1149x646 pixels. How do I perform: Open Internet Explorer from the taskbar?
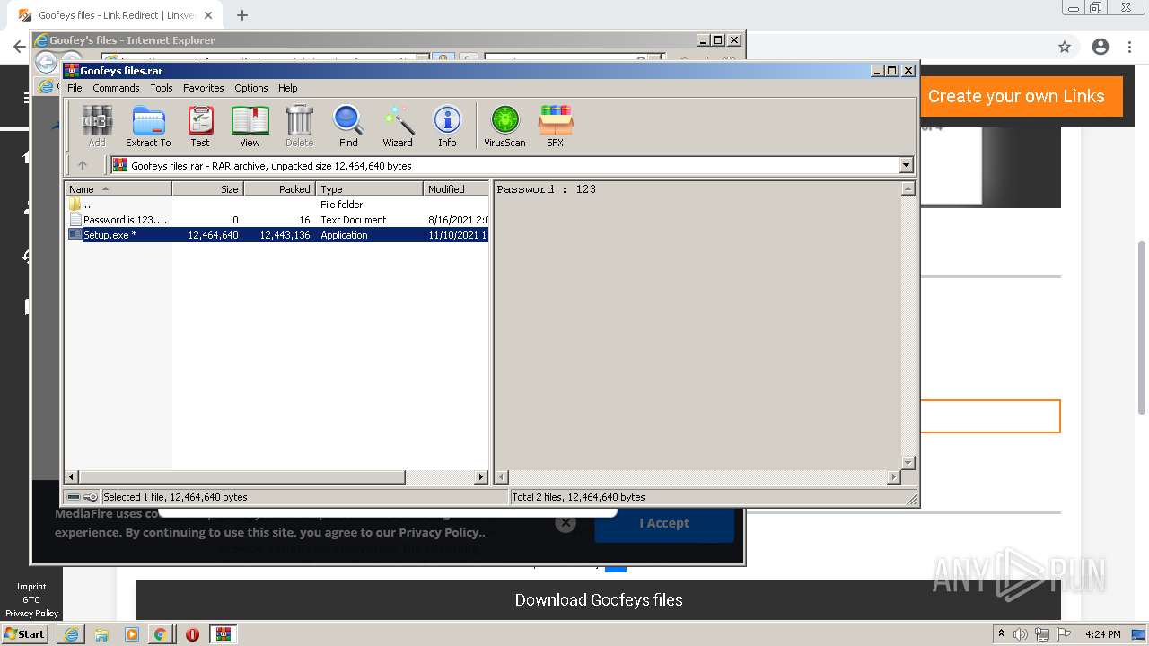(x=71, y=634)
